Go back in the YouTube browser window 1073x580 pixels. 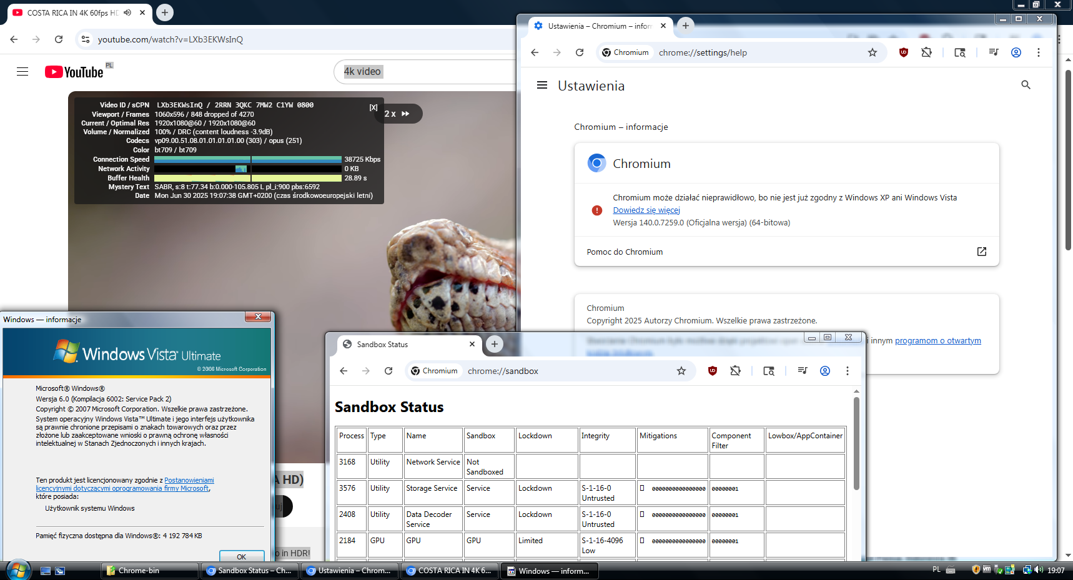tap(14, 39)
